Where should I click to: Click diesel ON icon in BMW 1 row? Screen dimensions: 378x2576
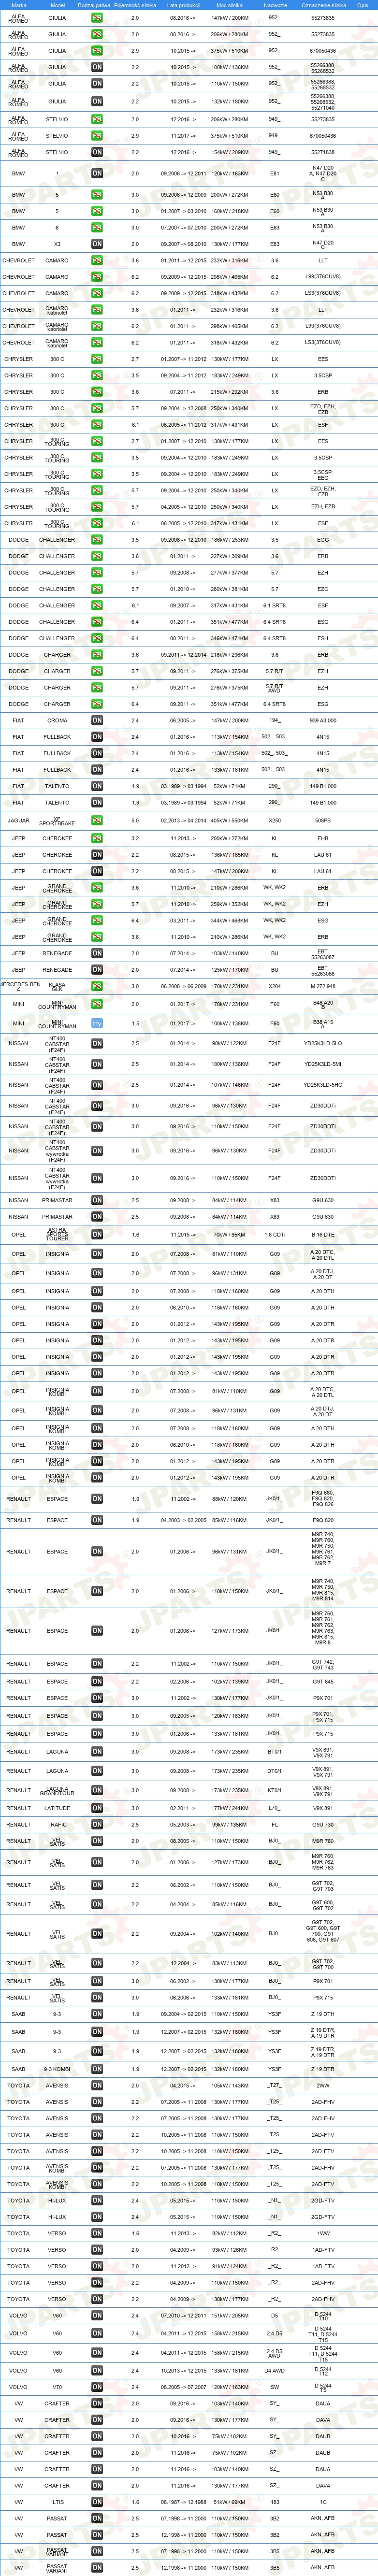(97, 174)
